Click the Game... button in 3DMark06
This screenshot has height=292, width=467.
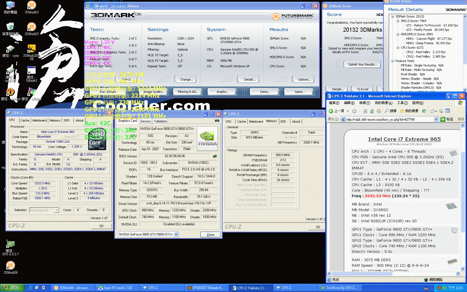click(300, 92)
